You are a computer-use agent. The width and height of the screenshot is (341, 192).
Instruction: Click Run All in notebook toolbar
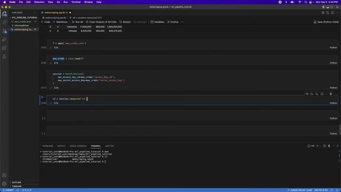[77, 22]
